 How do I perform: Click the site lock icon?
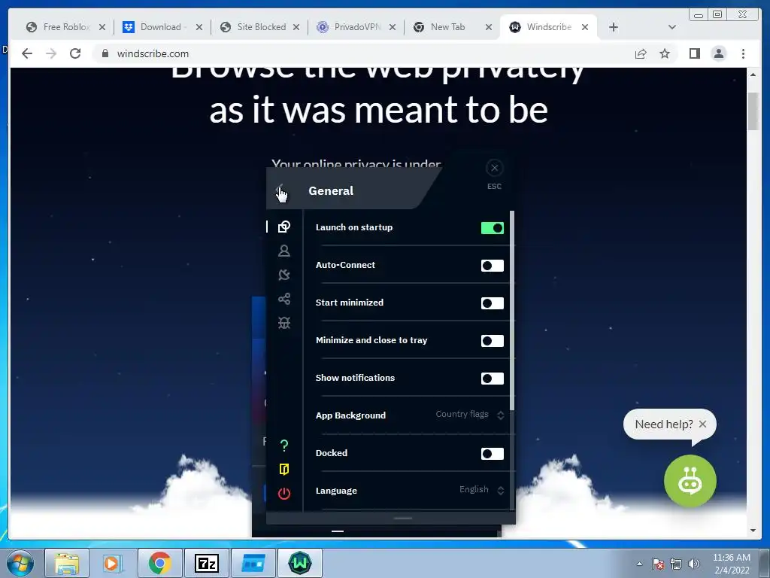pos(105,53)
